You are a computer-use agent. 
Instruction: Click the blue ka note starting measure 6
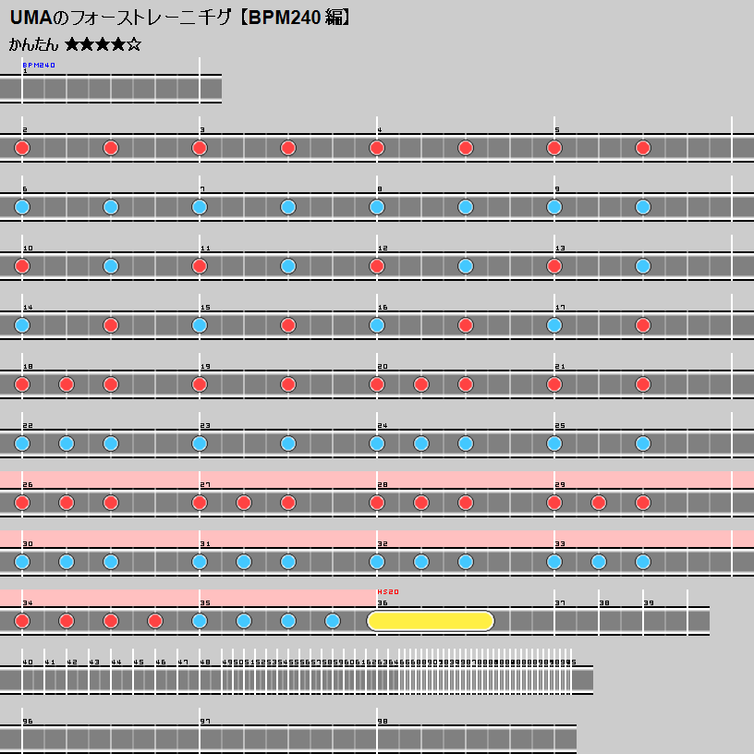(x=22, y=207)
